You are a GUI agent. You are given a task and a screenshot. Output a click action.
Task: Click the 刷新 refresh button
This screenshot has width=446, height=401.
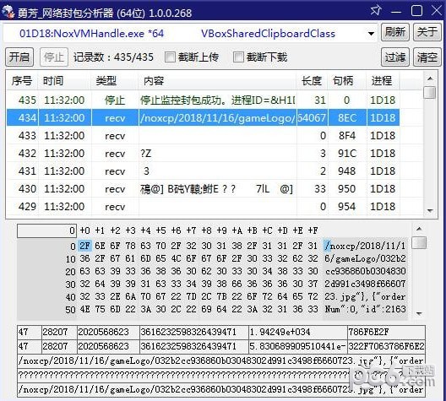click(x=395, y=32)
